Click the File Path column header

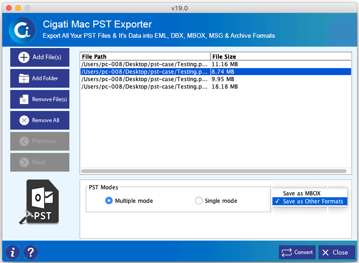coord(145,56)
